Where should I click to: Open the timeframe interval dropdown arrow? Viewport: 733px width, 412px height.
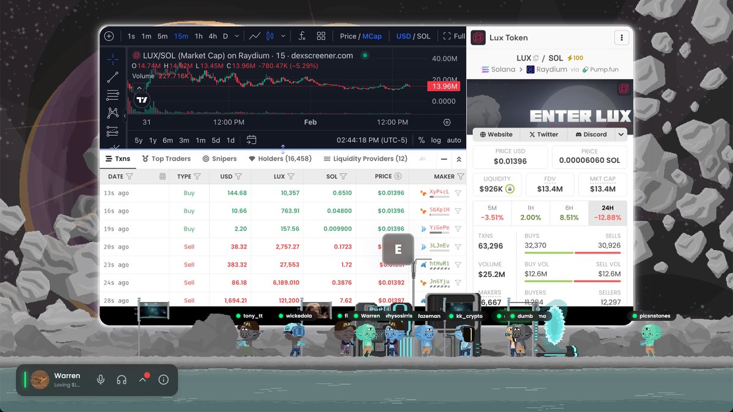coord(238,35)
